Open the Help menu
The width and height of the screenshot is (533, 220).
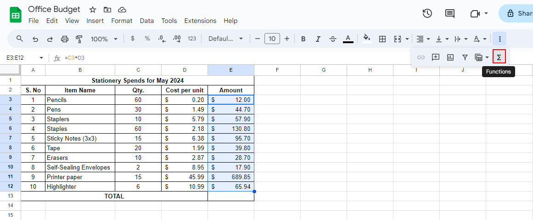click(x=230, y=21)
